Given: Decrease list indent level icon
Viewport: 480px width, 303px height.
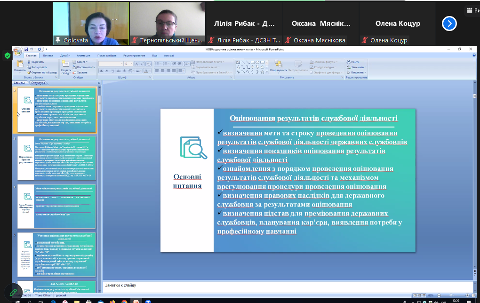Looking at the screenshot, I should (174, 64).
